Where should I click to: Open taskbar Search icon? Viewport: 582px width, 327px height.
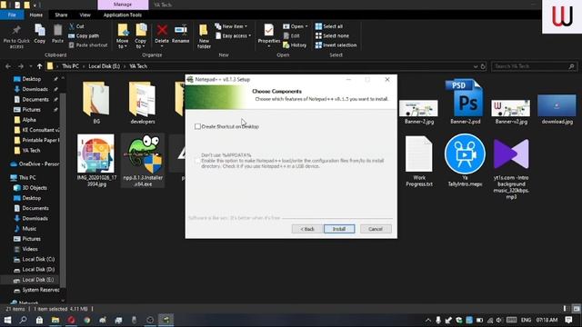tap(23, 320)
